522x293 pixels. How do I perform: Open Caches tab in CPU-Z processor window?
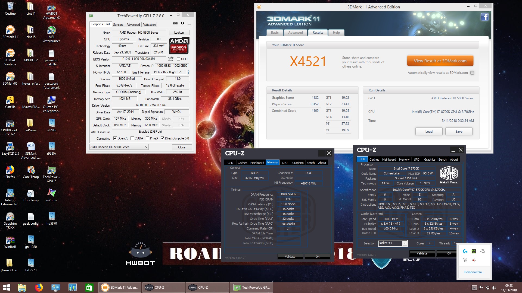click(x=374, y=160)
